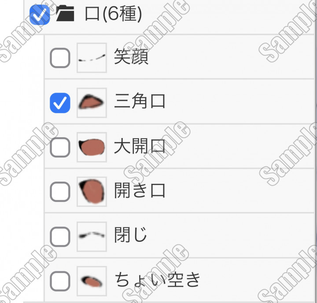Uncheck the 三角口 layer checkbox
317x303 pixels.
[x=60, y=102]
